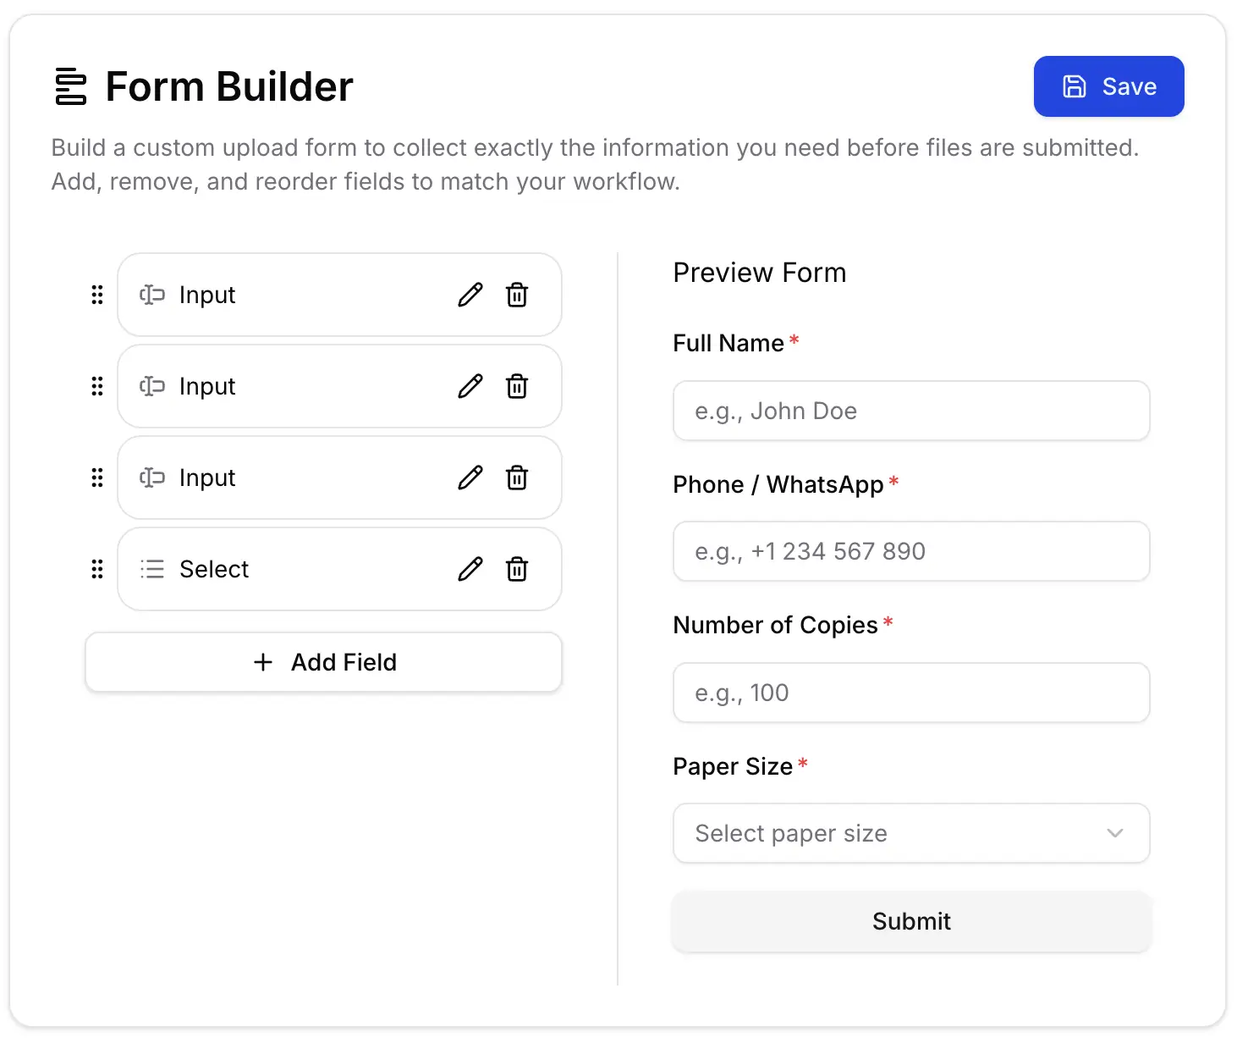Click the Save button

[x=1109, y=86]
